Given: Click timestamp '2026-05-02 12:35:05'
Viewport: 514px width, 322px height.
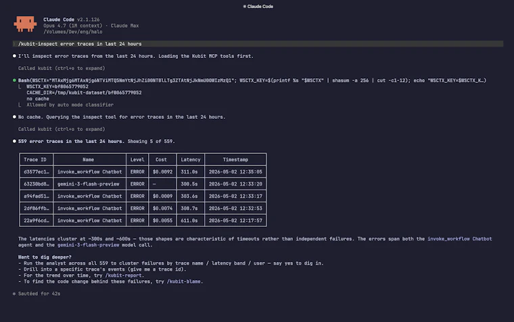Looking at the screenshot, I should coord(235,171).
